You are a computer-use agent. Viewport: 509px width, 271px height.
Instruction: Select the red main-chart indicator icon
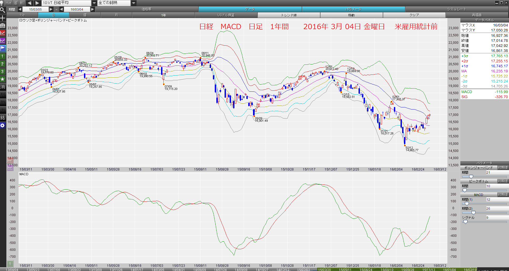point(3,33)
